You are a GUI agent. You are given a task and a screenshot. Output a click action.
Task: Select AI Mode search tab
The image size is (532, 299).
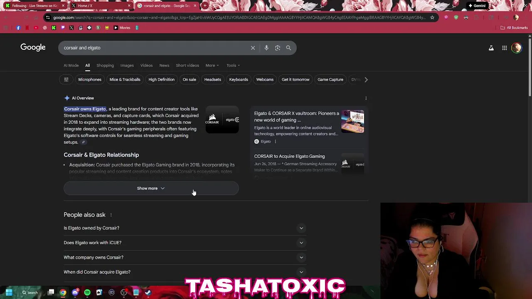tap(71, 65)
